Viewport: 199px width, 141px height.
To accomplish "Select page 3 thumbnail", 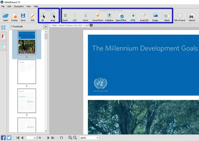I will pyautogui.click(x=27, y=101).
